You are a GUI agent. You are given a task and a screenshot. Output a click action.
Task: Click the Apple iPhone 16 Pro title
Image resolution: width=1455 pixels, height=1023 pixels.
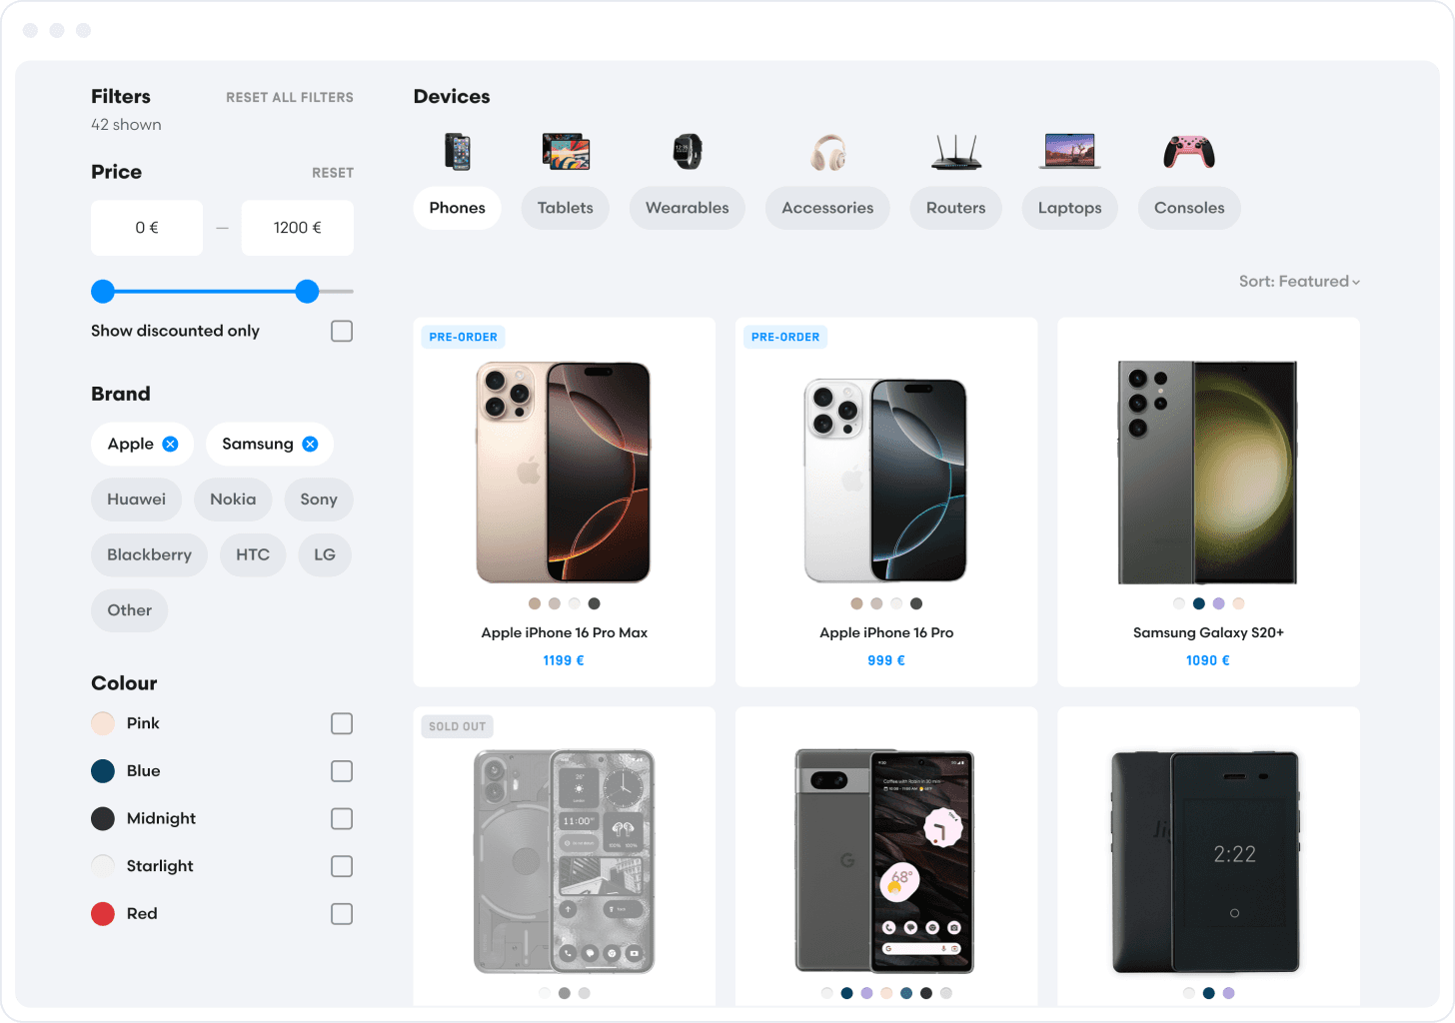(886, 633)
